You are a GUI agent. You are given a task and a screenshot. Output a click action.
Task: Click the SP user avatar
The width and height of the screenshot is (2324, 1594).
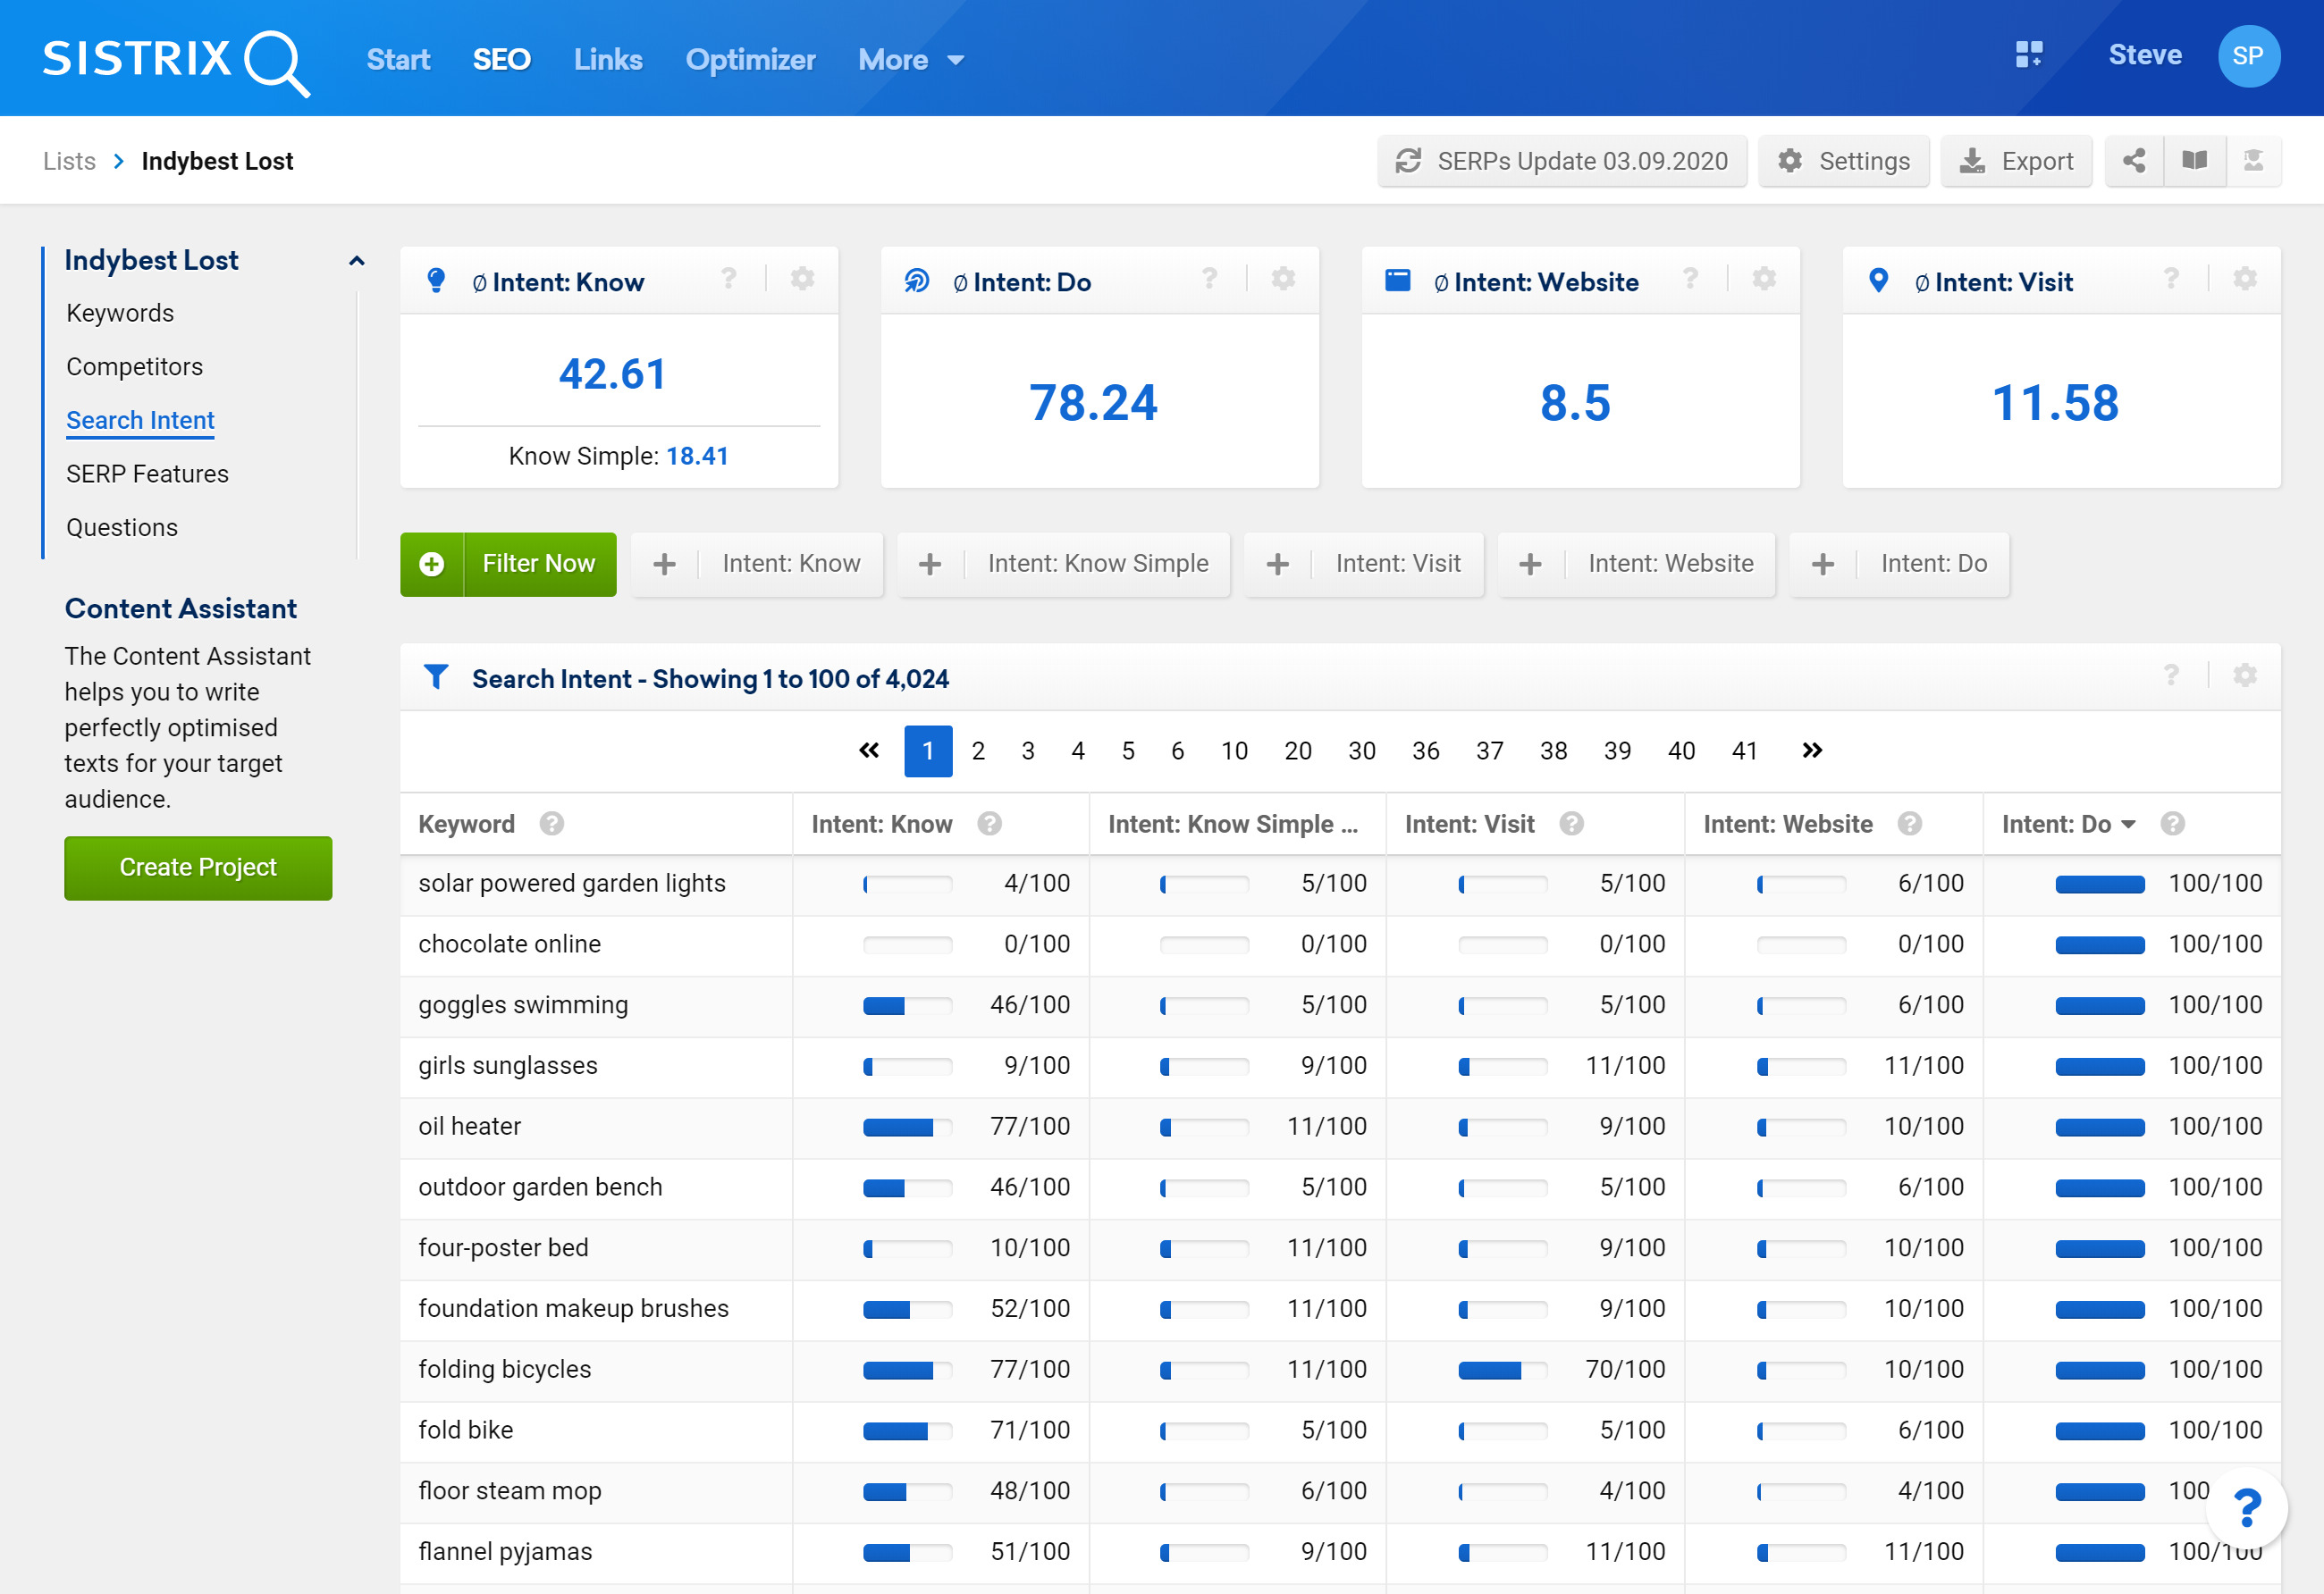pyautogui.click(x=2248, y=56)
